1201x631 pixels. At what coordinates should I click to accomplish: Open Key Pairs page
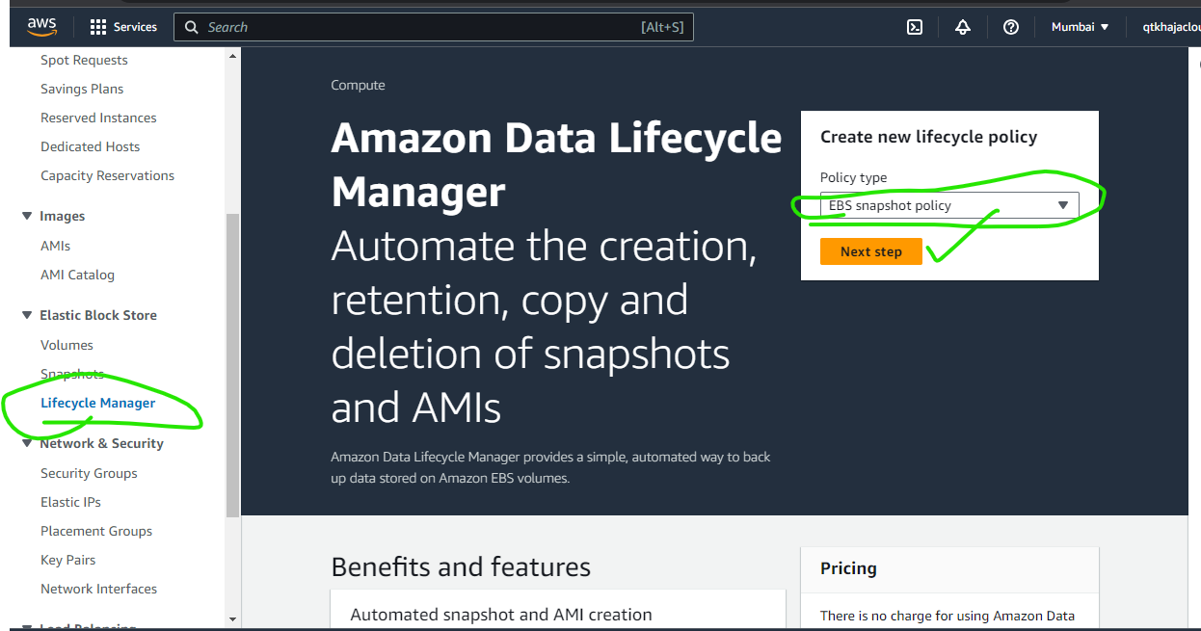[x=67, y=560]
